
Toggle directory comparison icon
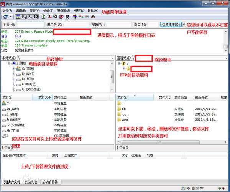pyautogui.click(x=81, y=17)
